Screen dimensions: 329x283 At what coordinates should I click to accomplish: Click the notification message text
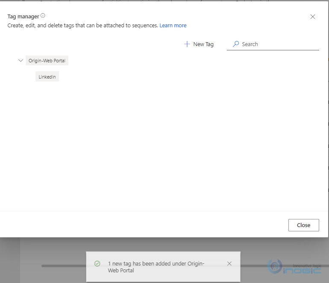pos(156,267)
